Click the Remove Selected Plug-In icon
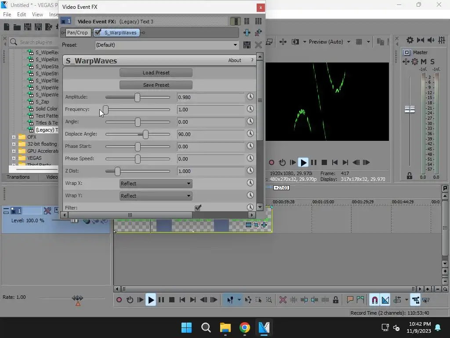450x338 pixels. tap(258, 33)
